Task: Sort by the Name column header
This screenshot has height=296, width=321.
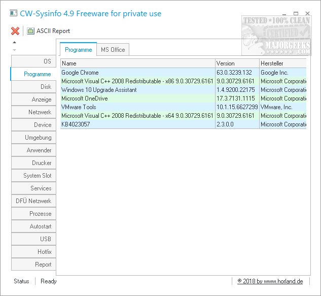Action: point(137,63)
